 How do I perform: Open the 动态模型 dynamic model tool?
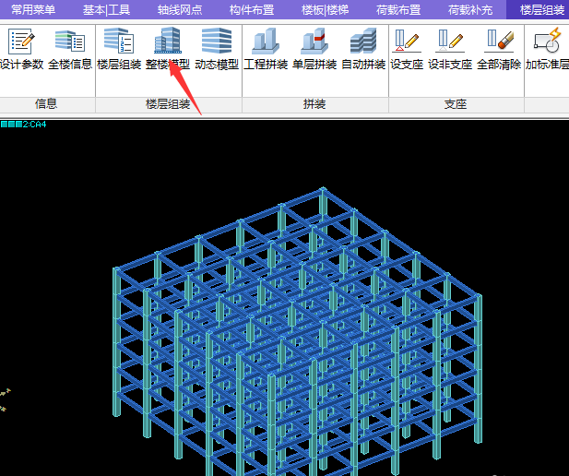pyautogui.click(x=217, y=49)
